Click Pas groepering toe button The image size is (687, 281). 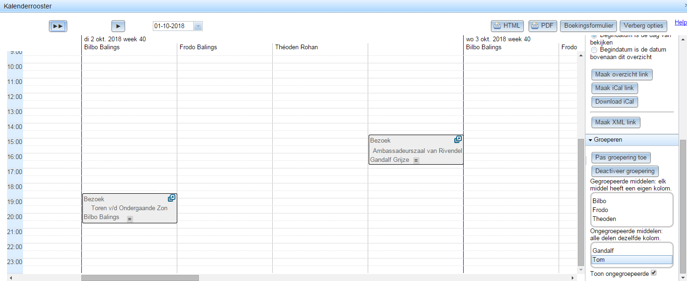coord(621,157)
